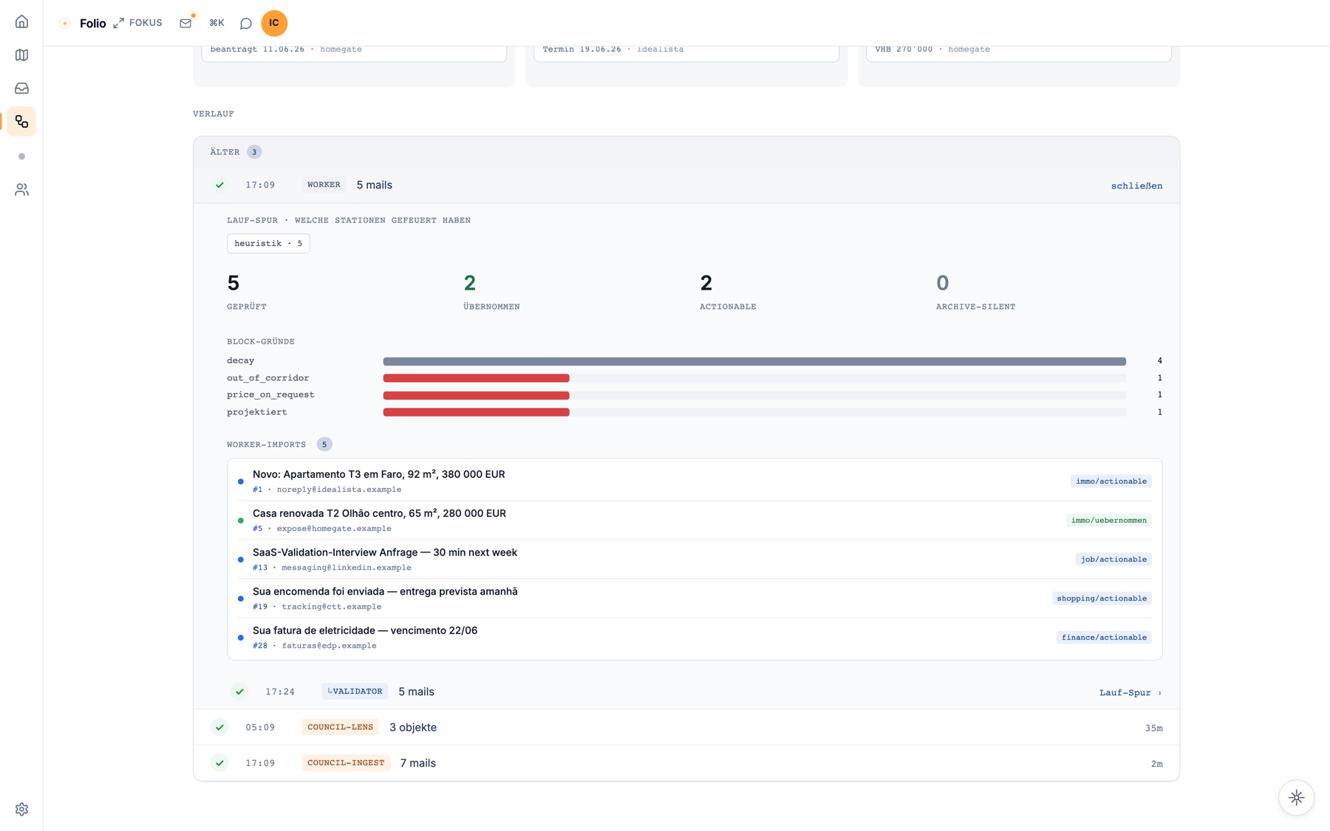Click the #13 mail ID link
Screen dimensions: 1330x831
[x=260, y=568]
